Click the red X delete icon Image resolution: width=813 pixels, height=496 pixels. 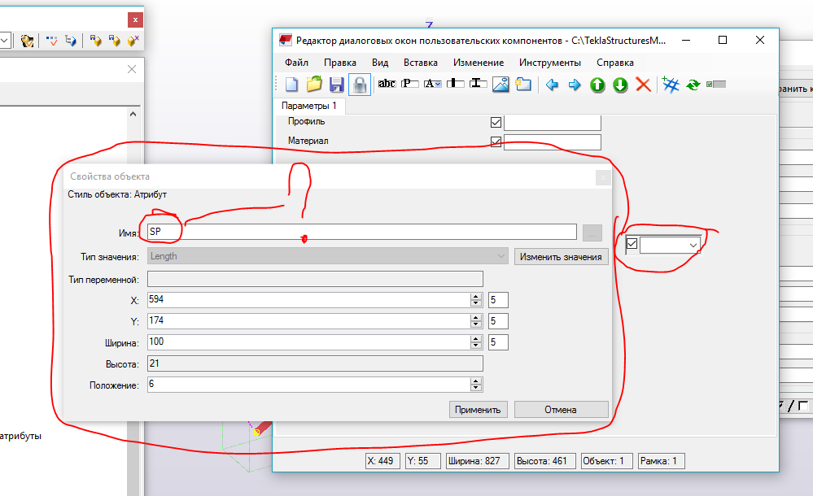643,85
